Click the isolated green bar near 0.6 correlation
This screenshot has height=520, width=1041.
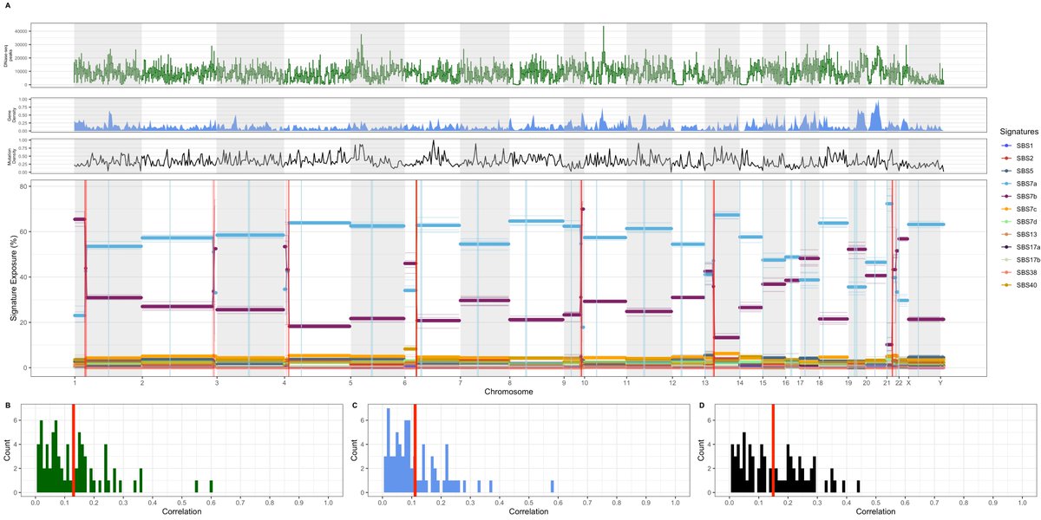[x=211, y=485]
